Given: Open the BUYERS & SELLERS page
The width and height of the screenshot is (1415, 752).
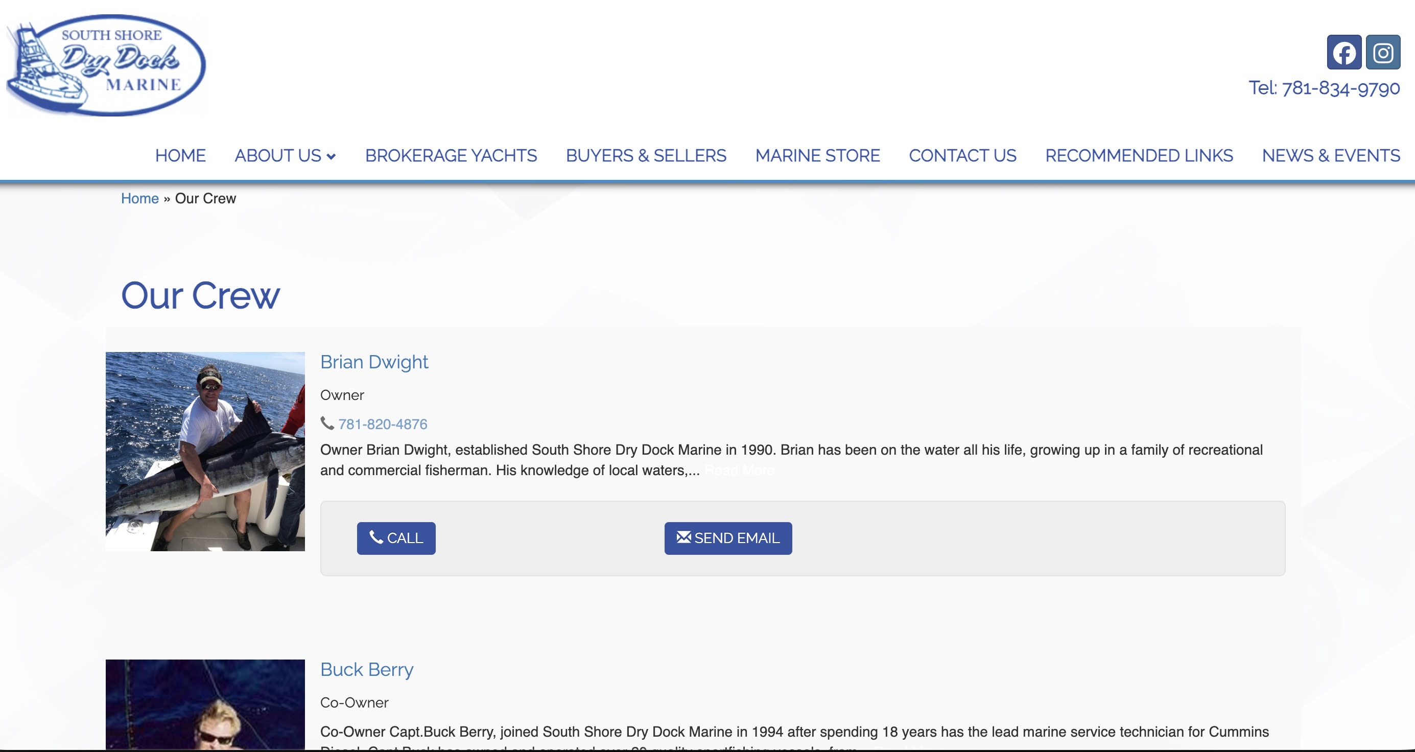Looking at the screenshot, I should pyautogui.click(x=645, y=155).
